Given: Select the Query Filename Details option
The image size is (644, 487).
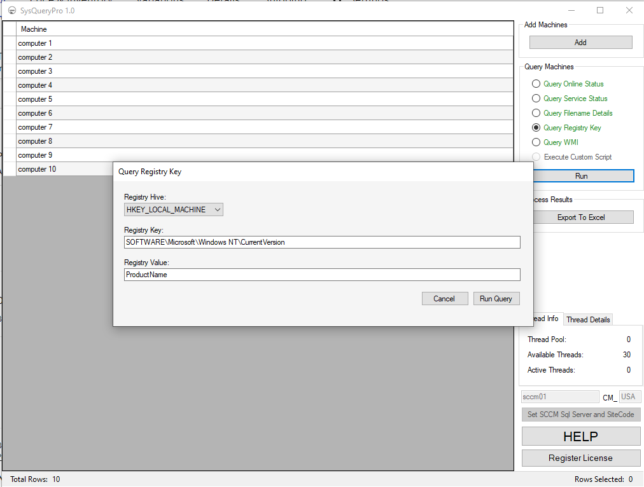Looking at the screenshot, I should (536, 113).
